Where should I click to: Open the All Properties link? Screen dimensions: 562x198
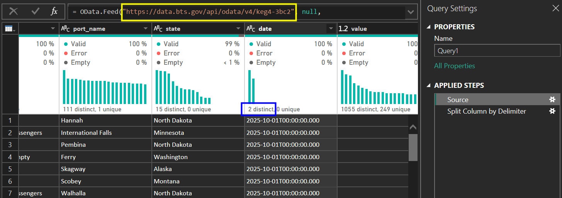click(x=454, y=66)
